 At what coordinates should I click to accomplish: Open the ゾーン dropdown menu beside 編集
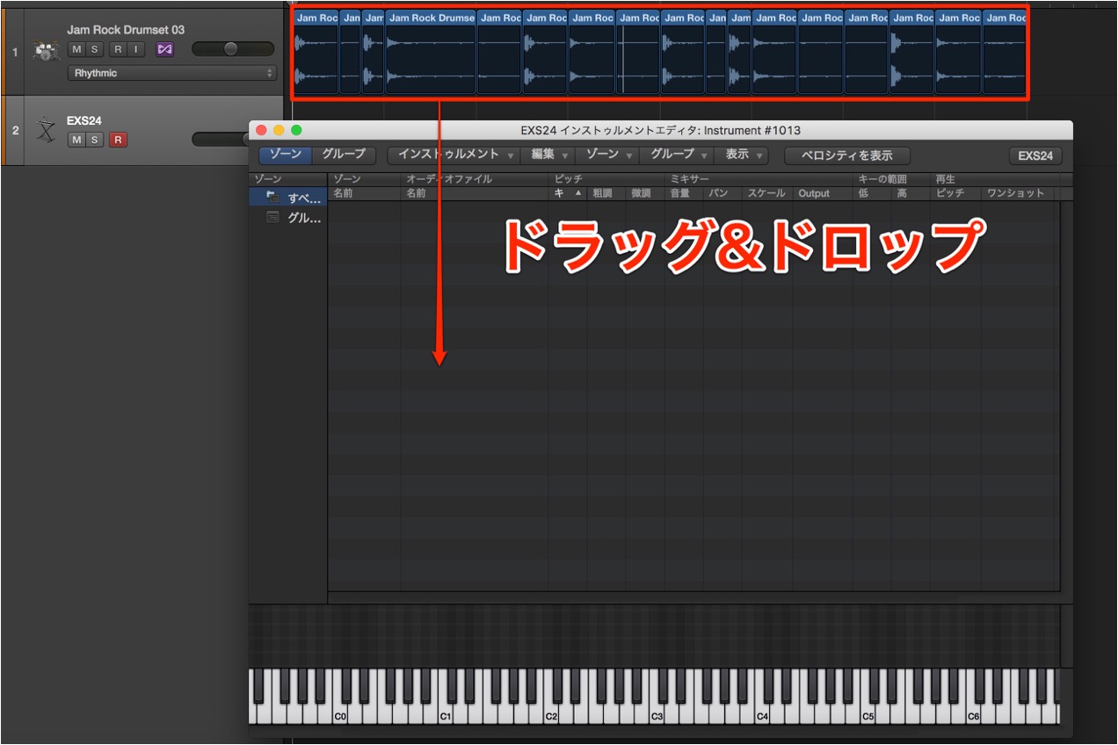point(607,156)
